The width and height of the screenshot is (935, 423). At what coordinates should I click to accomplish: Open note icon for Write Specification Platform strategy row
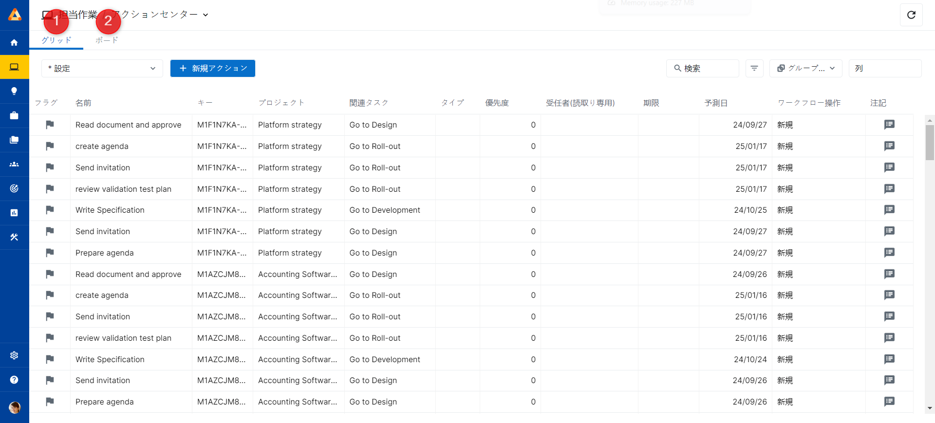click(x=889, y=210)
